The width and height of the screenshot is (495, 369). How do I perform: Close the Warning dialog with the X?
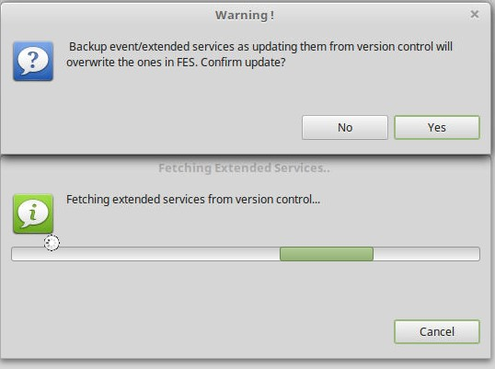[x=475, y=14]
